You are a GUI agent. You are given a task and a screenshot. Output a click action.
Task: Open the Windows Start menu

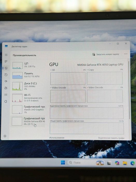[63, 162]
